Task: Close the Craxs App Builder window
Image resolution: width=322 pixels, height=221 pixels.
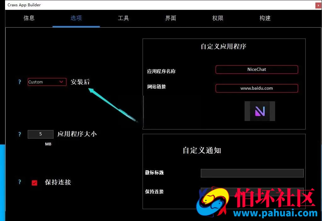Action: click(x=318, y=5)
